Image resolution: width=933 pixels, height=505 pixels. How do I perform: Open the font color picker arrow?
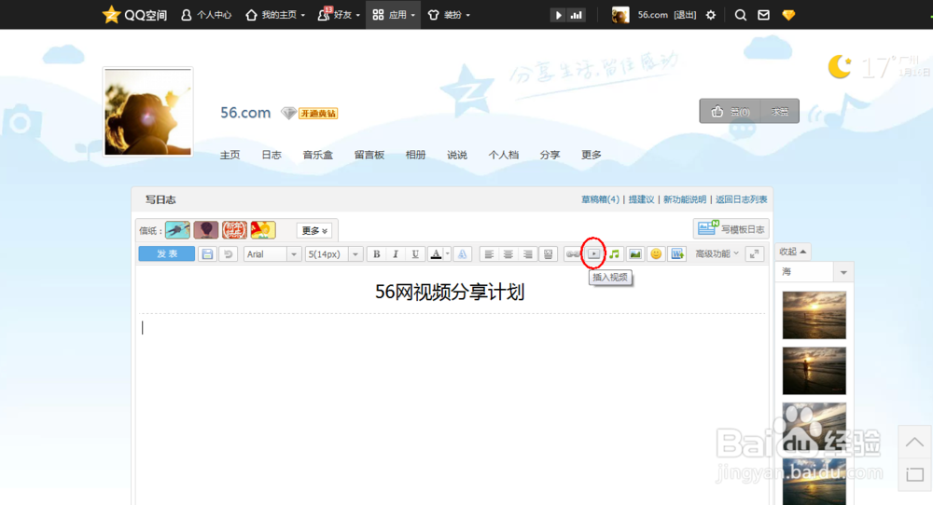tap(448, 254)
